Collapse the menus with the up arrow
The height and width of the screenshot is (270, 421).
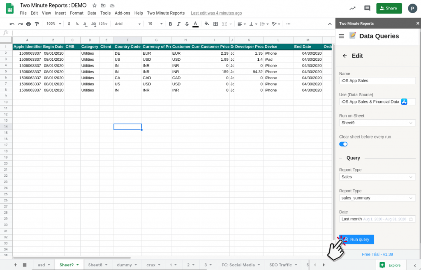pos(330,24)
